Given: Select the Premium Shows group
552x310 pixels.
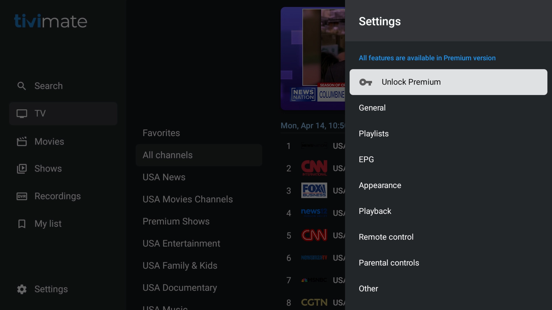Looking at the screenshot, I should 199,221.
